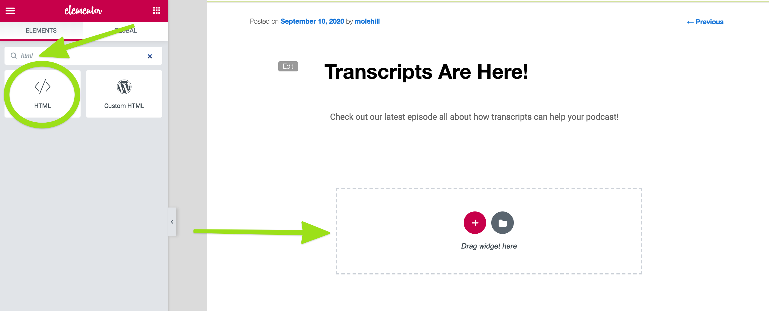Image resolution: width=769 pixels, height=311 pixels.
Task: Clear the widget search with the X
Action: pyautogui.click(x=150, y=56)
